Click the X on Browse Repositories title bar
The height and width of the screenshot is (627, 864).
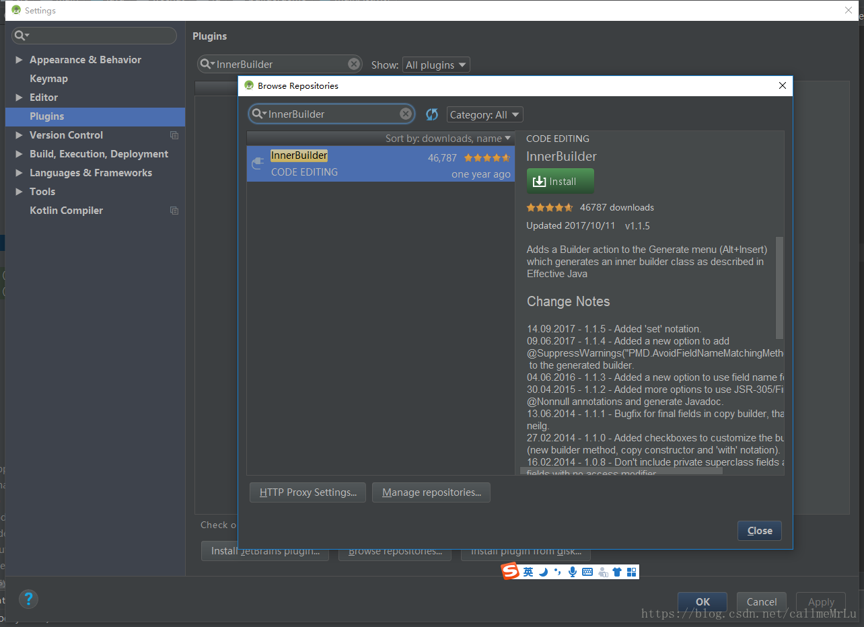coord(782,85)
